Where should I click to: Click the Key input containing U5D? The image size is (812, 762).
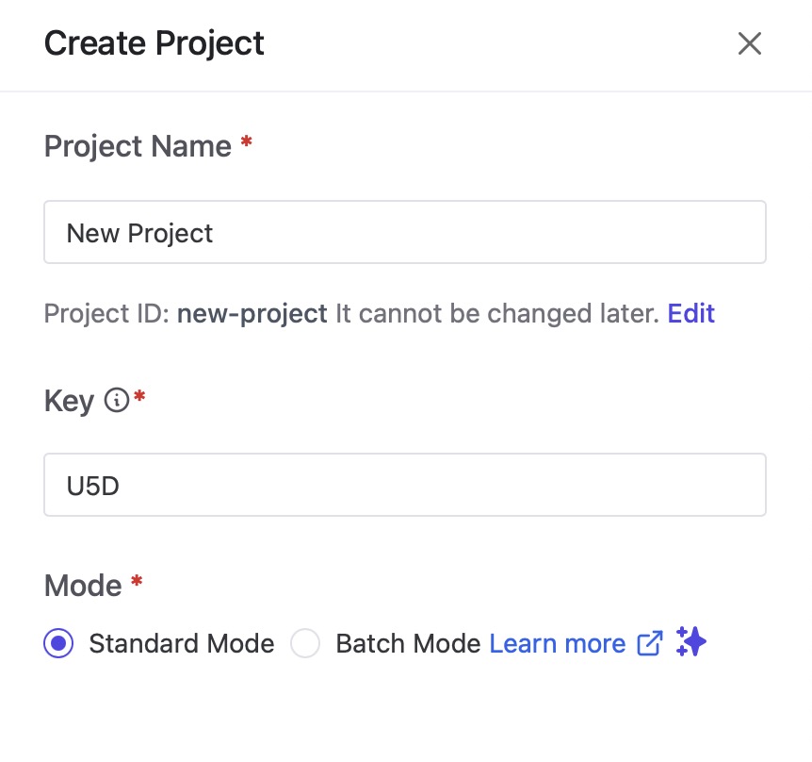405,484
